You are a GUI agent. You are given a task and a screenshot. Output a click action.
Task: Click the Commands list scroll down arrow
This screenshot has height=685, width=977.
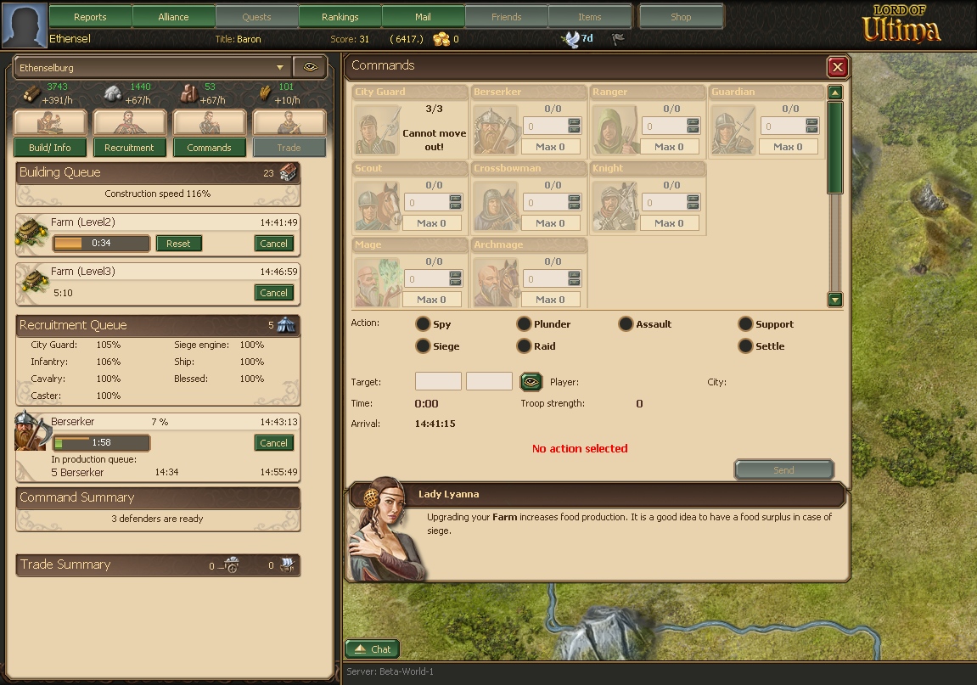point(835,299)
